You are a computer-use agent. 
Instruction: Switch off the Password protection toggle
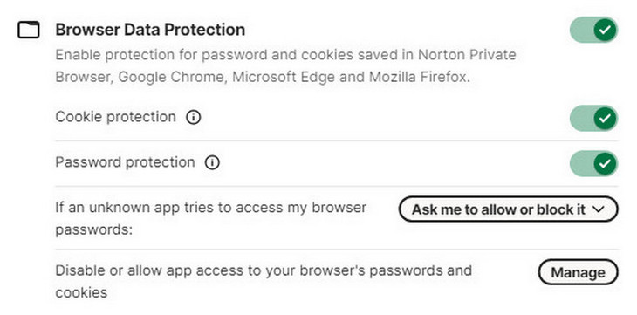coord(593,163)
